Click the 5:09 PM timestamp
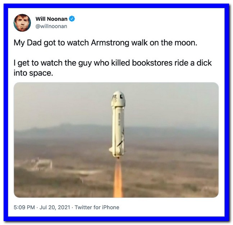 coord(24,207)
